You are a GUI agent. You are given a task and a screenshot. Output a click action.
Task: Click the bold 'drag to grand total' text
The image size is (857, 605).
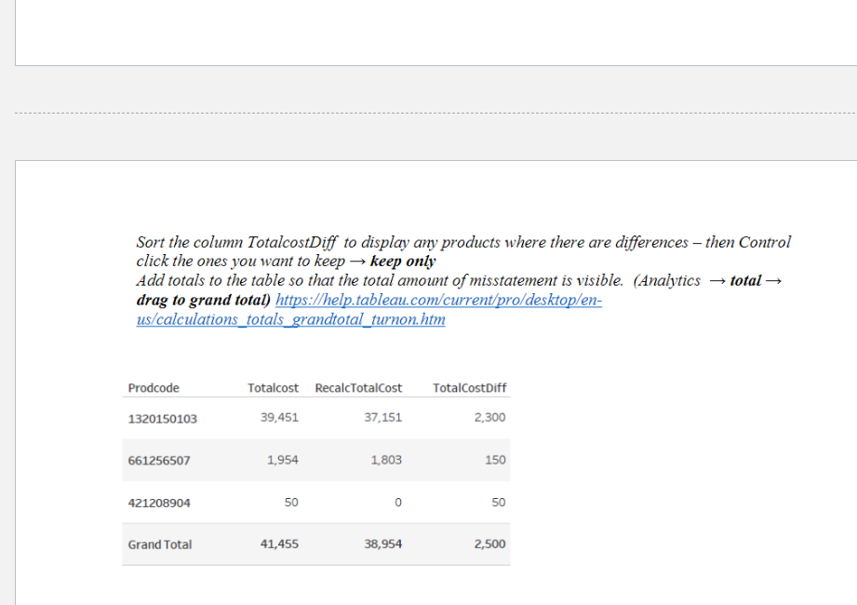click(204, 300)
